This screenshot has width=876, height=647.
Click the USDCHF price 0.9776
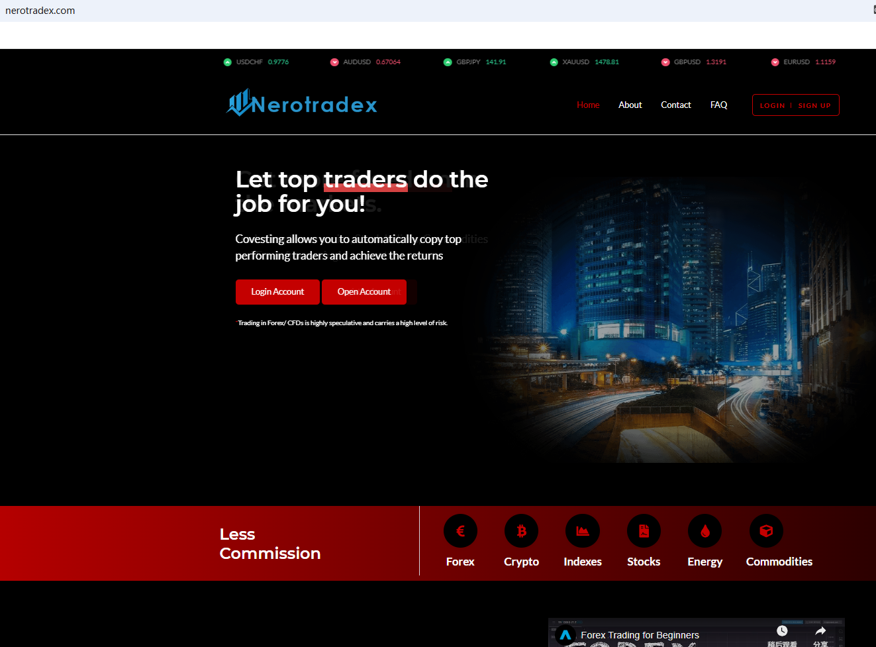278,62
